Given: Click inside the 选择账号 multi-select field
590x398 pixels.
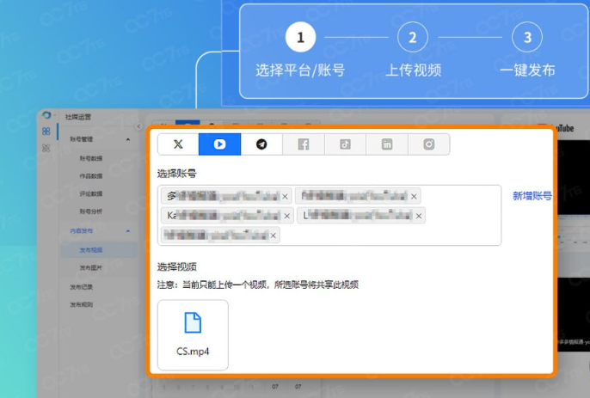Looking at the screenshot, I should click(x=329, y=215).
